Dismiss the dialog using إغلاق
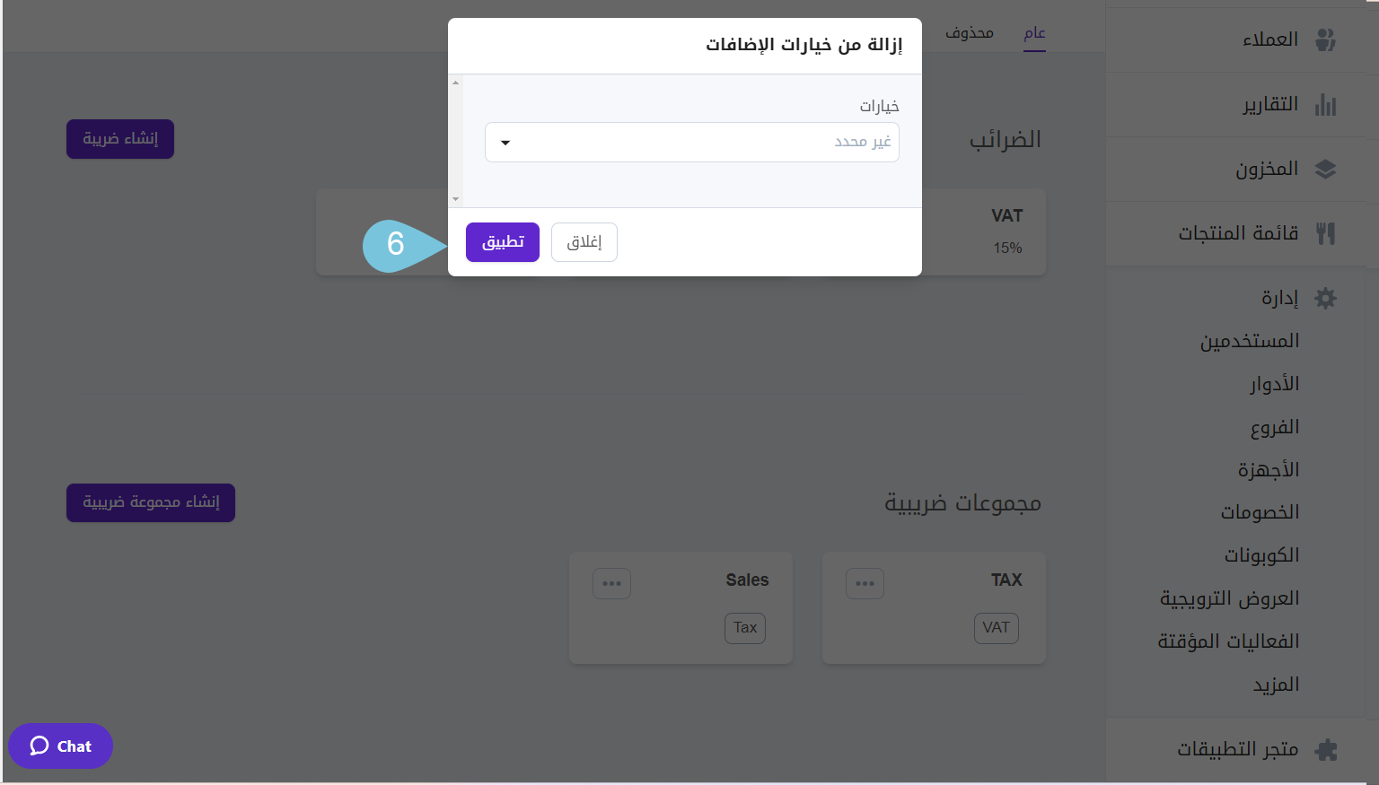Viewport: 1379px width, 785px height. coord(584,241)
